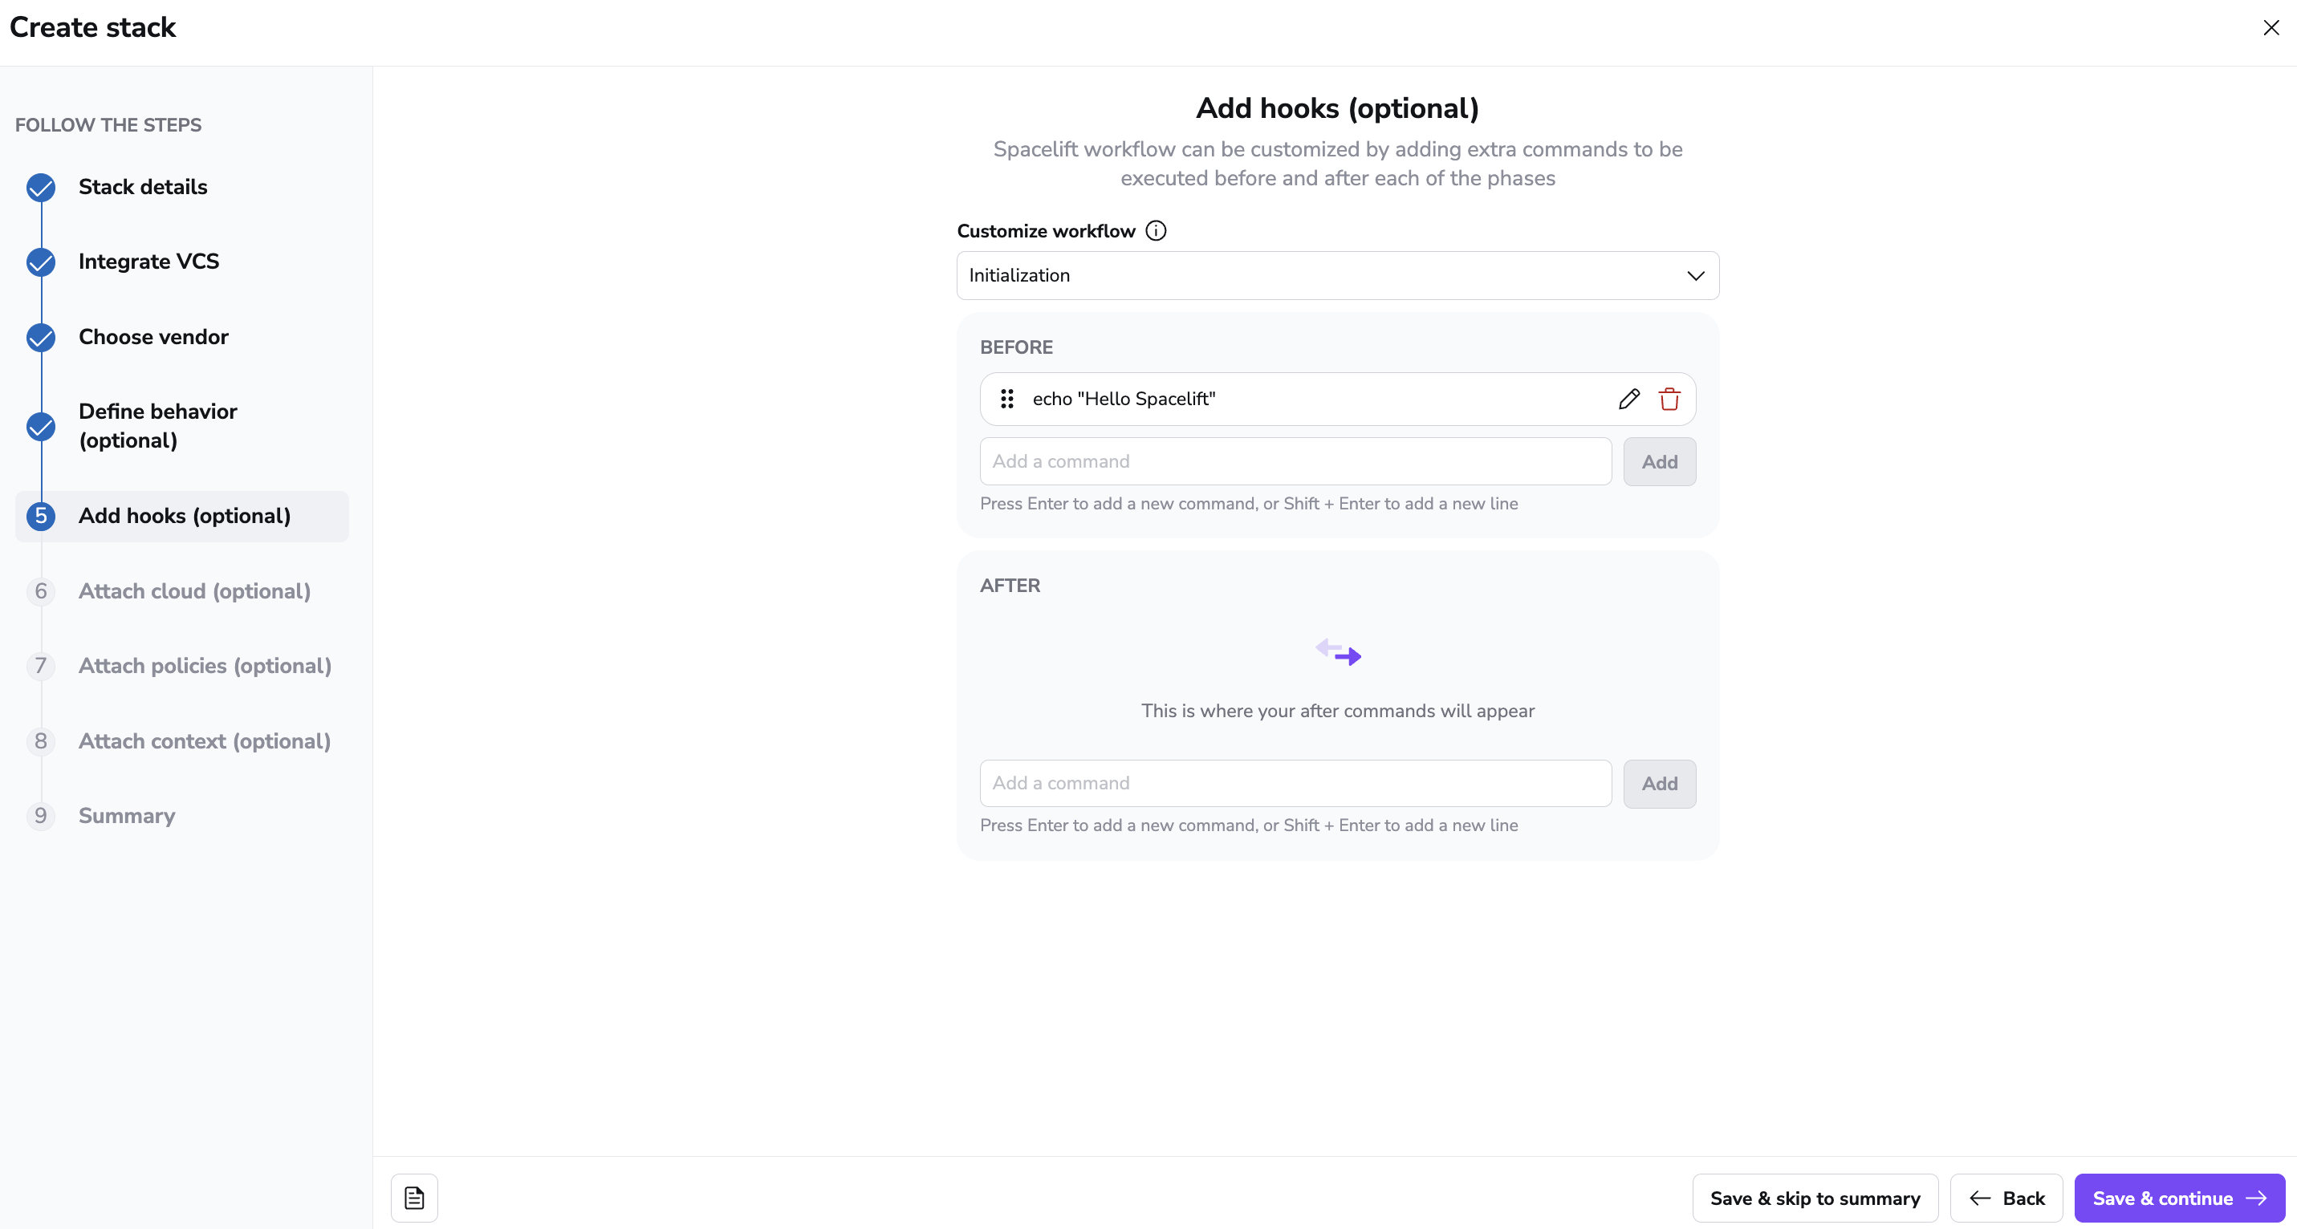
Task: Click the Stack details checkmark icon
Action: (41, 187)
